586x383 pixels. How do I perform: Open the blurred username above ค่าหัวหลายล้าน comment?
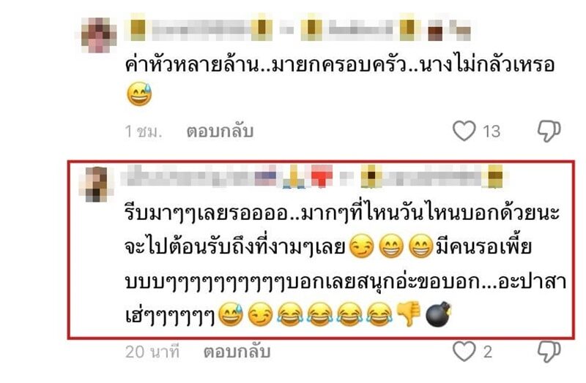pyautogui.click(x=300, y=29)
